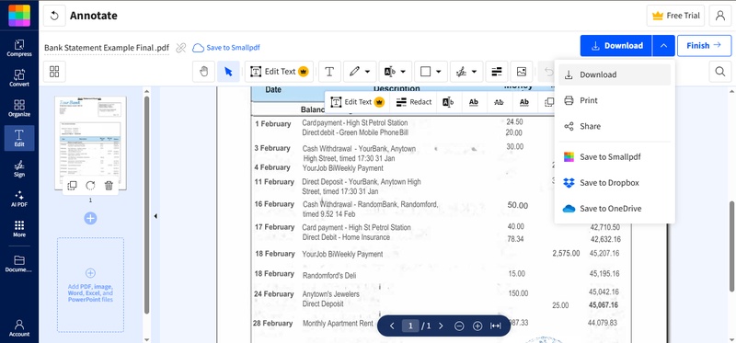Click the redact icon in main toolbar

497,72
